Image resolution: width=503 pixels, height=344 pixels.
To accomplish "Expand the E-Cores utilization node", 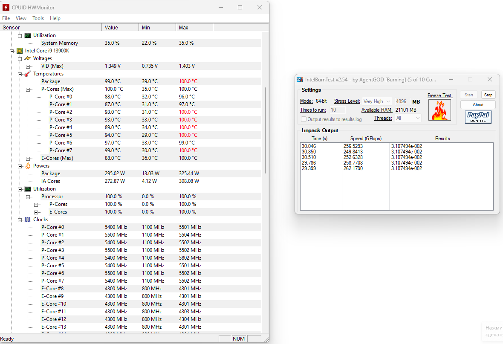I will click(x=36, y=212).
